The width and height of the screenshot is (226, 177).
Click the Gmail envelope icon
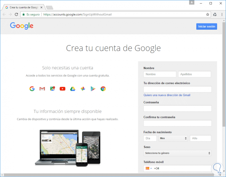pyautogui.click(x=42, y=89)
